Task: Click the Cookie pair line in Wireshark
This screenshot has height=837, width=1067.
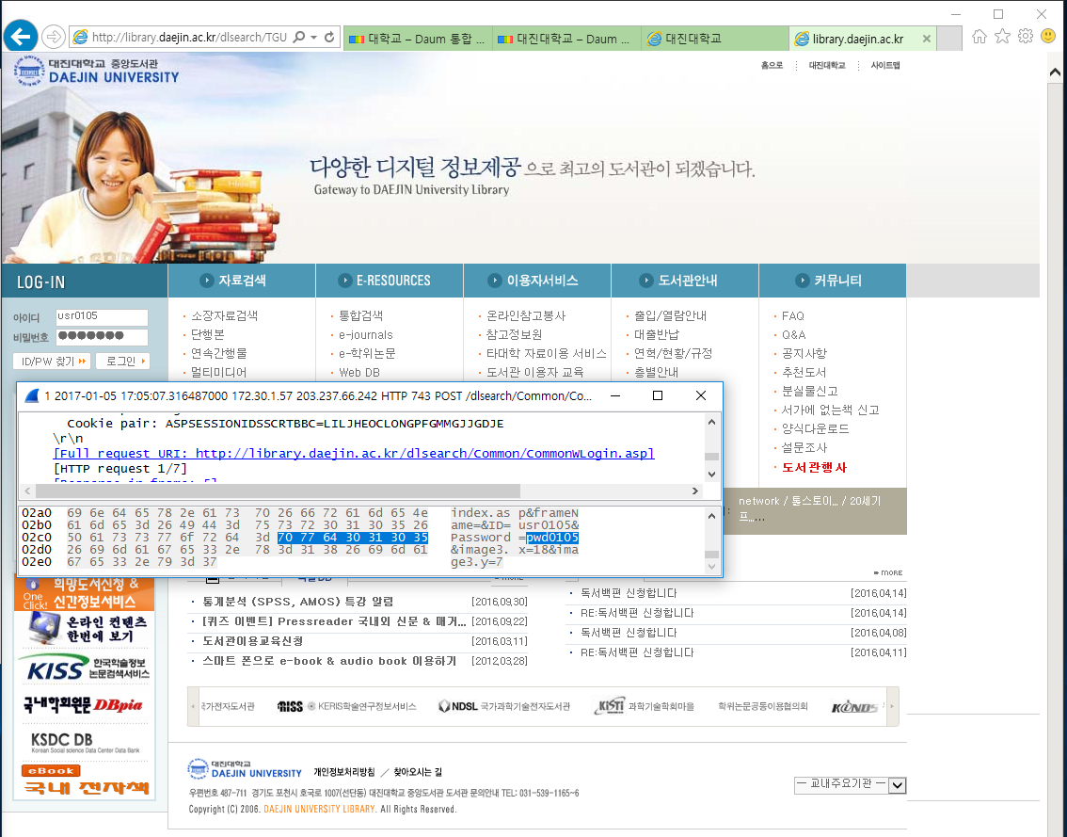Action: tap(285, 424)
